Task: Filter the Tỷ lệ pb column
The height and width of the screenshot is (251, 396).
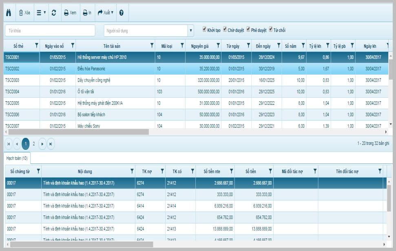Action: (352, 45)
